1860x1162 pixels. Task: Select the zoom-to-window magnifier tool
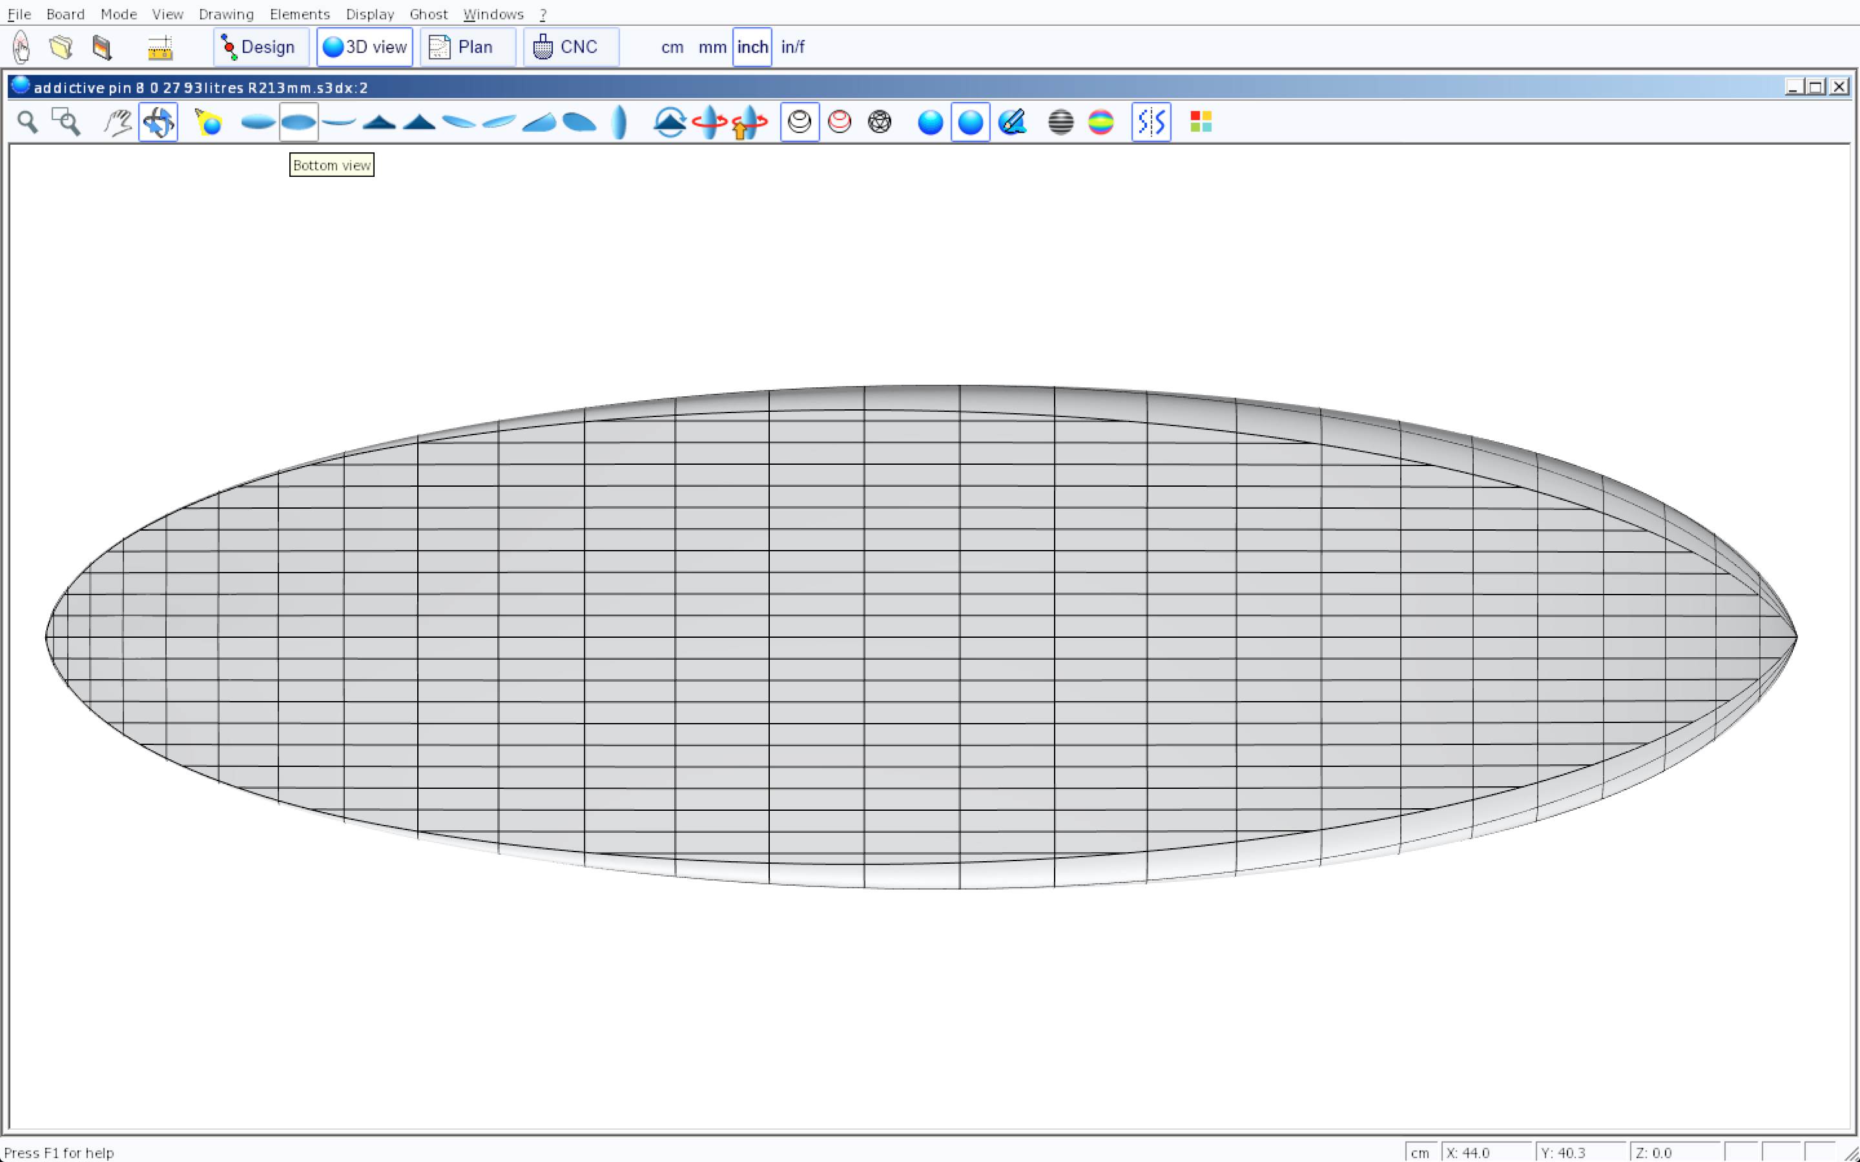66,122
